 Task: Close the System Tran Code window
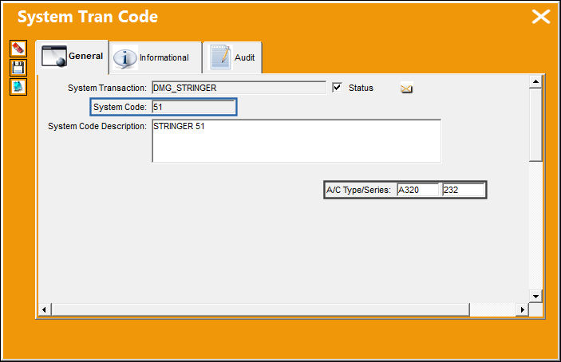click(540, 17)
